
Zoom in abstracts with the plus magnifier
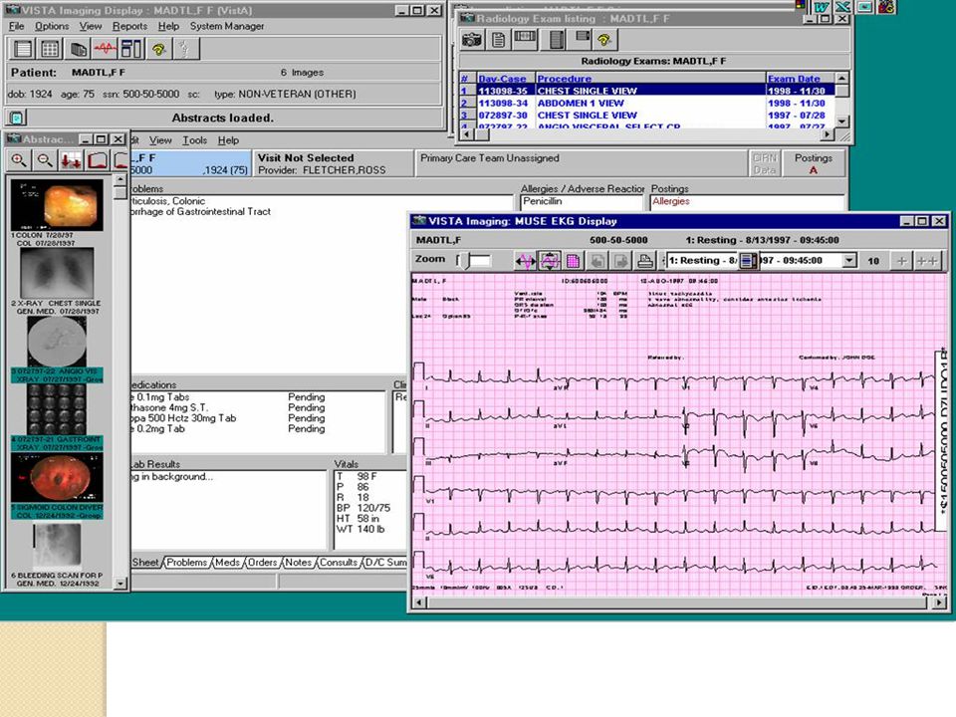pos(19,160)
